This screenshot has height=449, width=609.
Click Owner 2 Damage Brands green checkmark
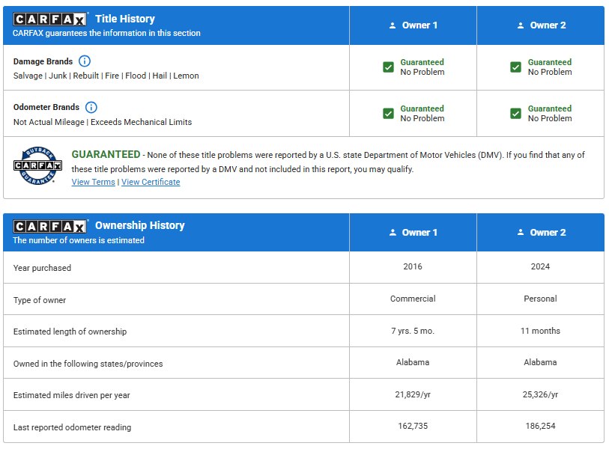[x=515, y=67]
